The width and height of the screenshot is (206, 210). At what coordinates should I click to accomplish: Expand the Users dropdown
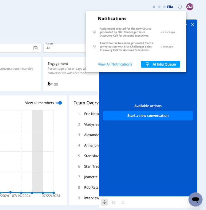click(65, 48)
